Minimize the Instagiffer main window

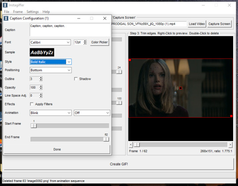pyautogui.click(x=203, y=5)
